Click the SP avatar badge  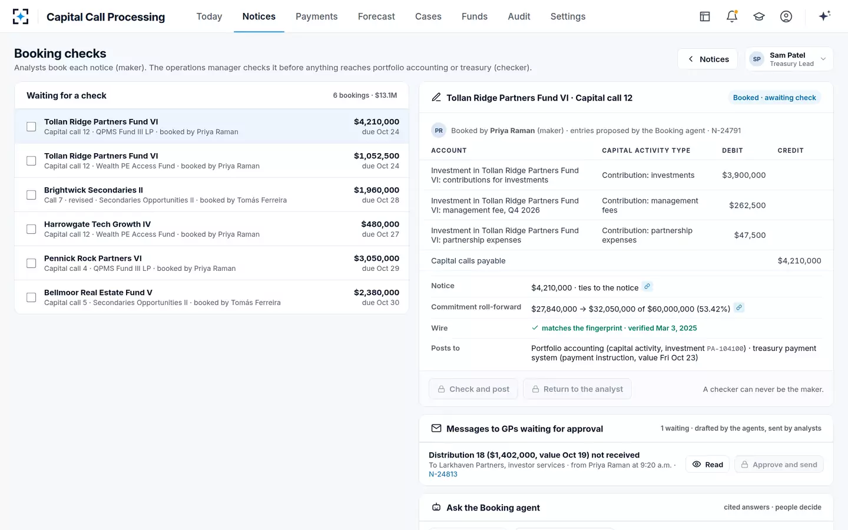(757, 59)
